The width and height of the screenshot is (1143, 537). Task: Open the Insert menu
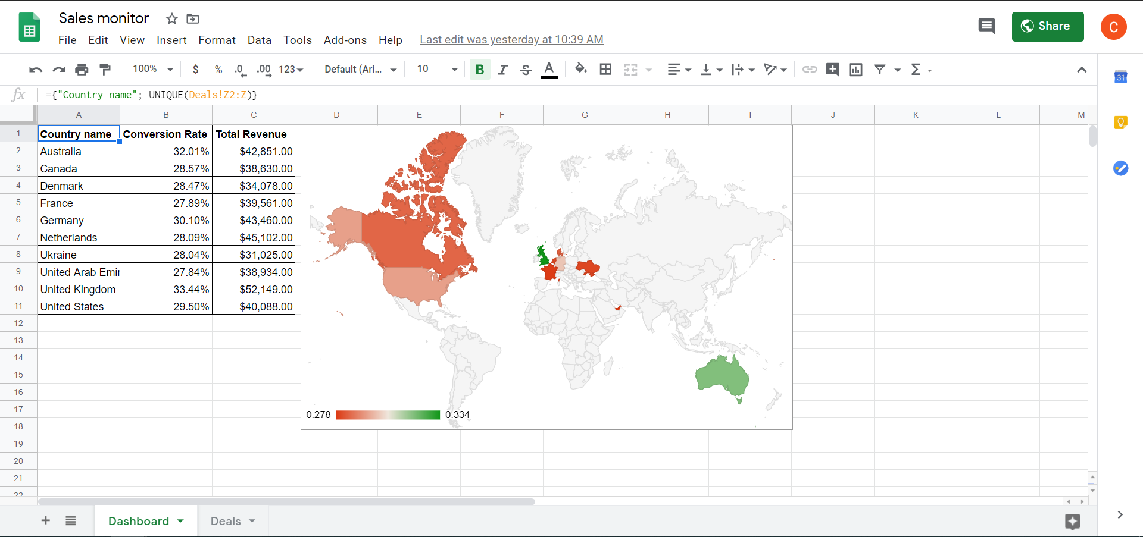(171, 40)
